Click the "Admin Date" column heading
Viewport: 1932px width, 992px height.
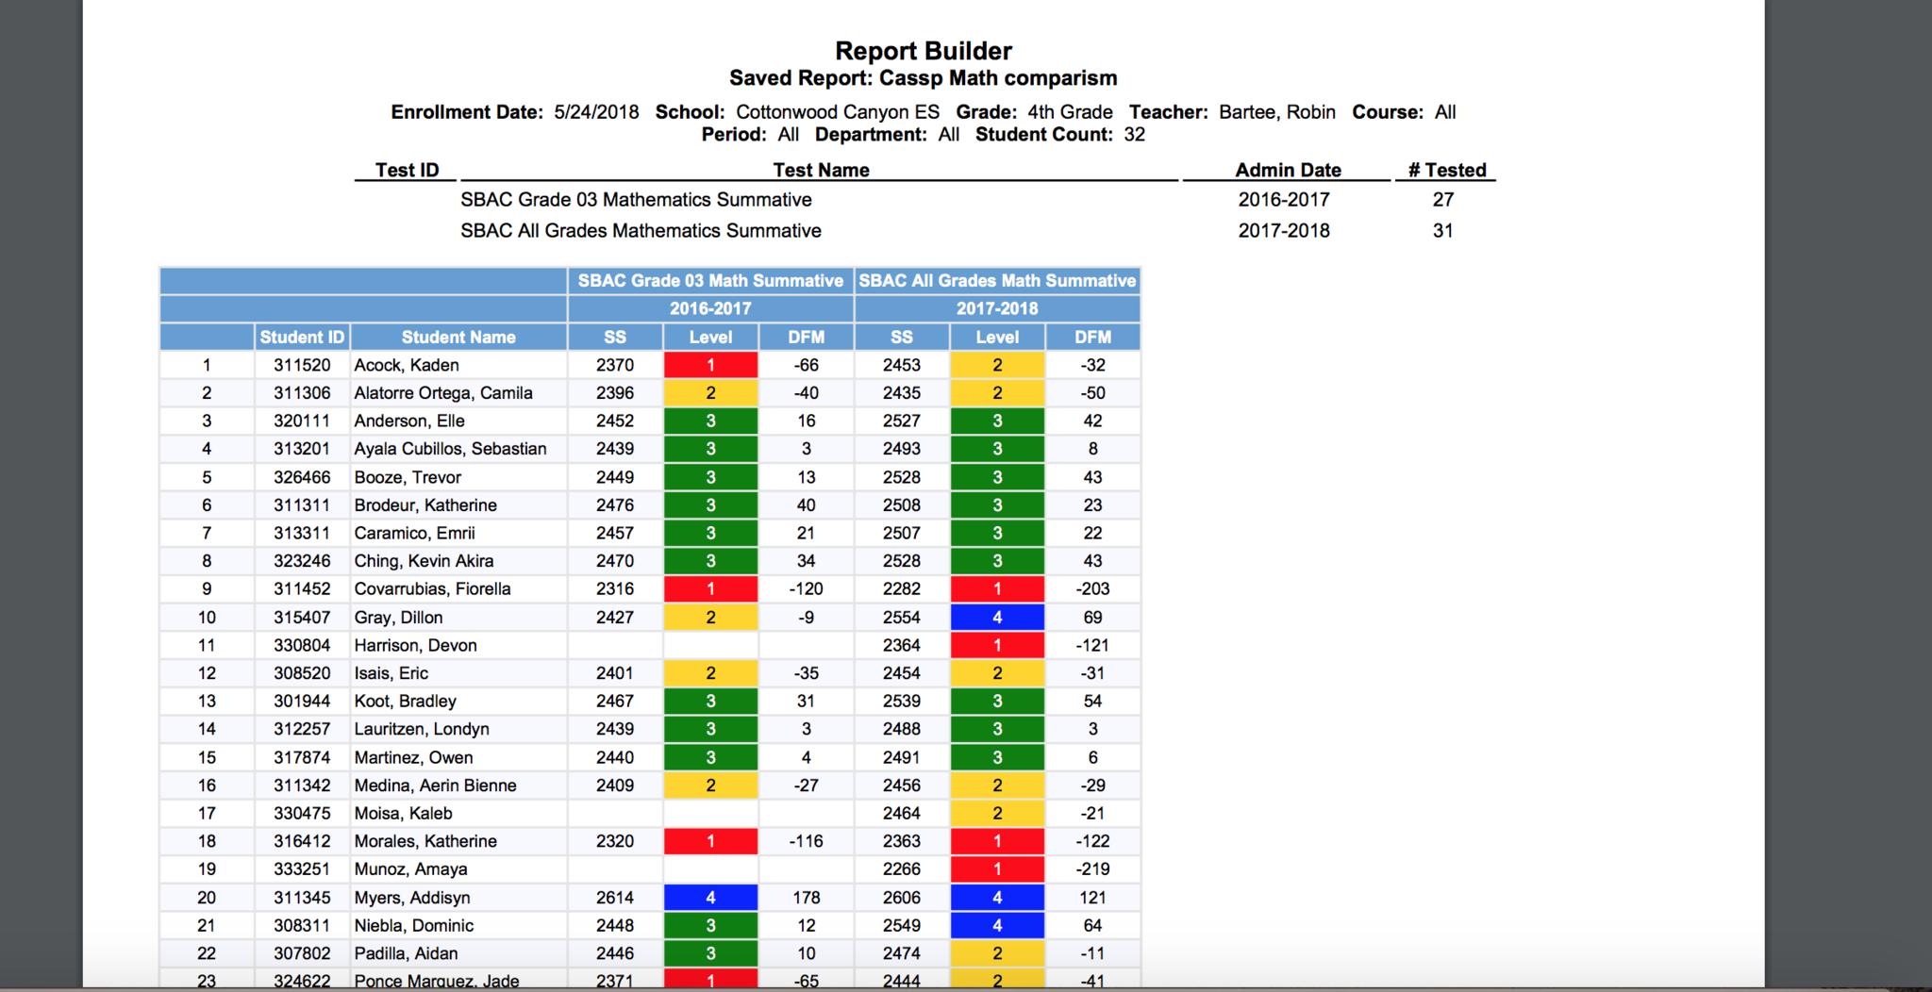[1288, 170]
